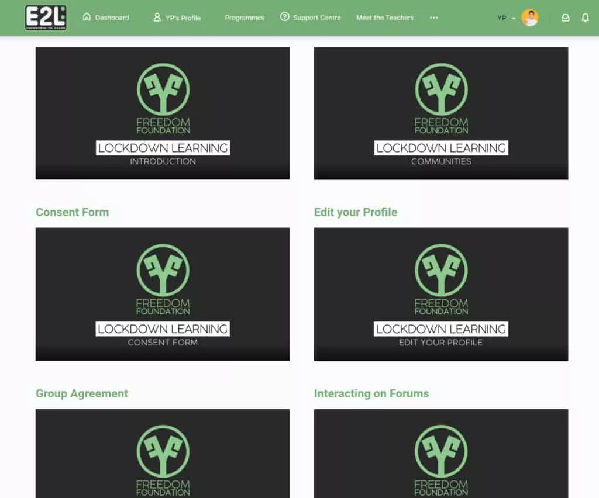Click the Edit your Profile heading

(x=356, y=212)
